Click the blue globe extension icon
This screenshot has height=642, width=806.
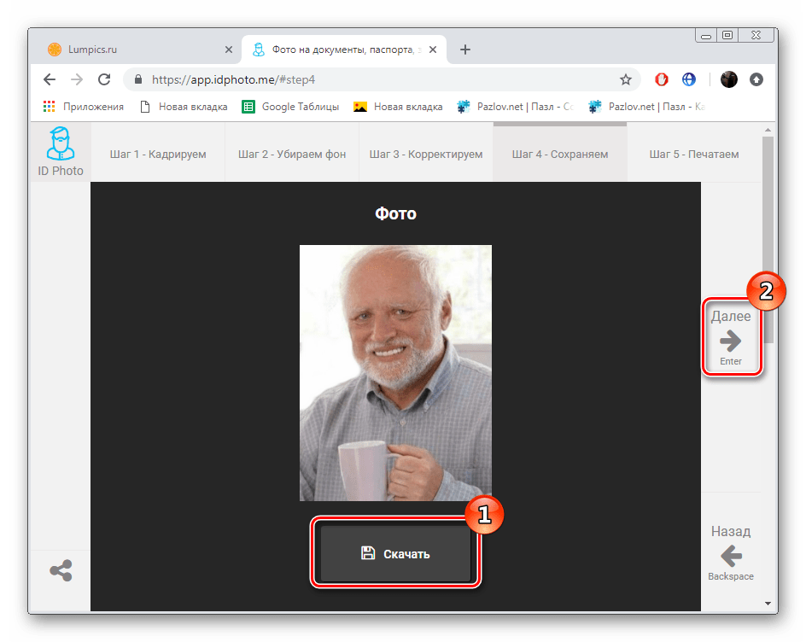(689, 79)
